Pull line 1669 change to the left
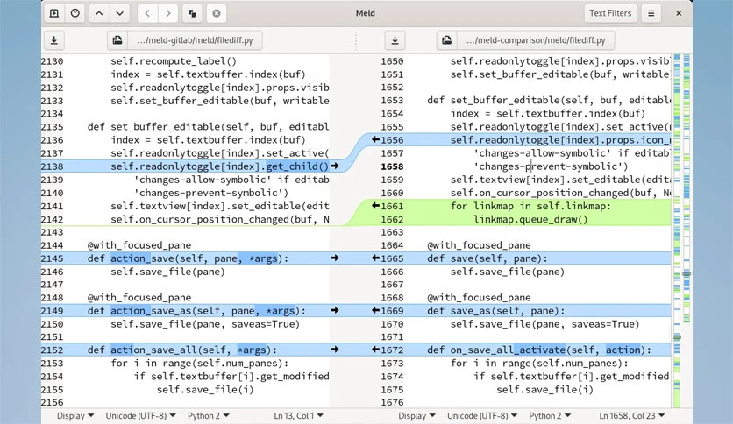This screenshot has width=733, height=424. 375,310
